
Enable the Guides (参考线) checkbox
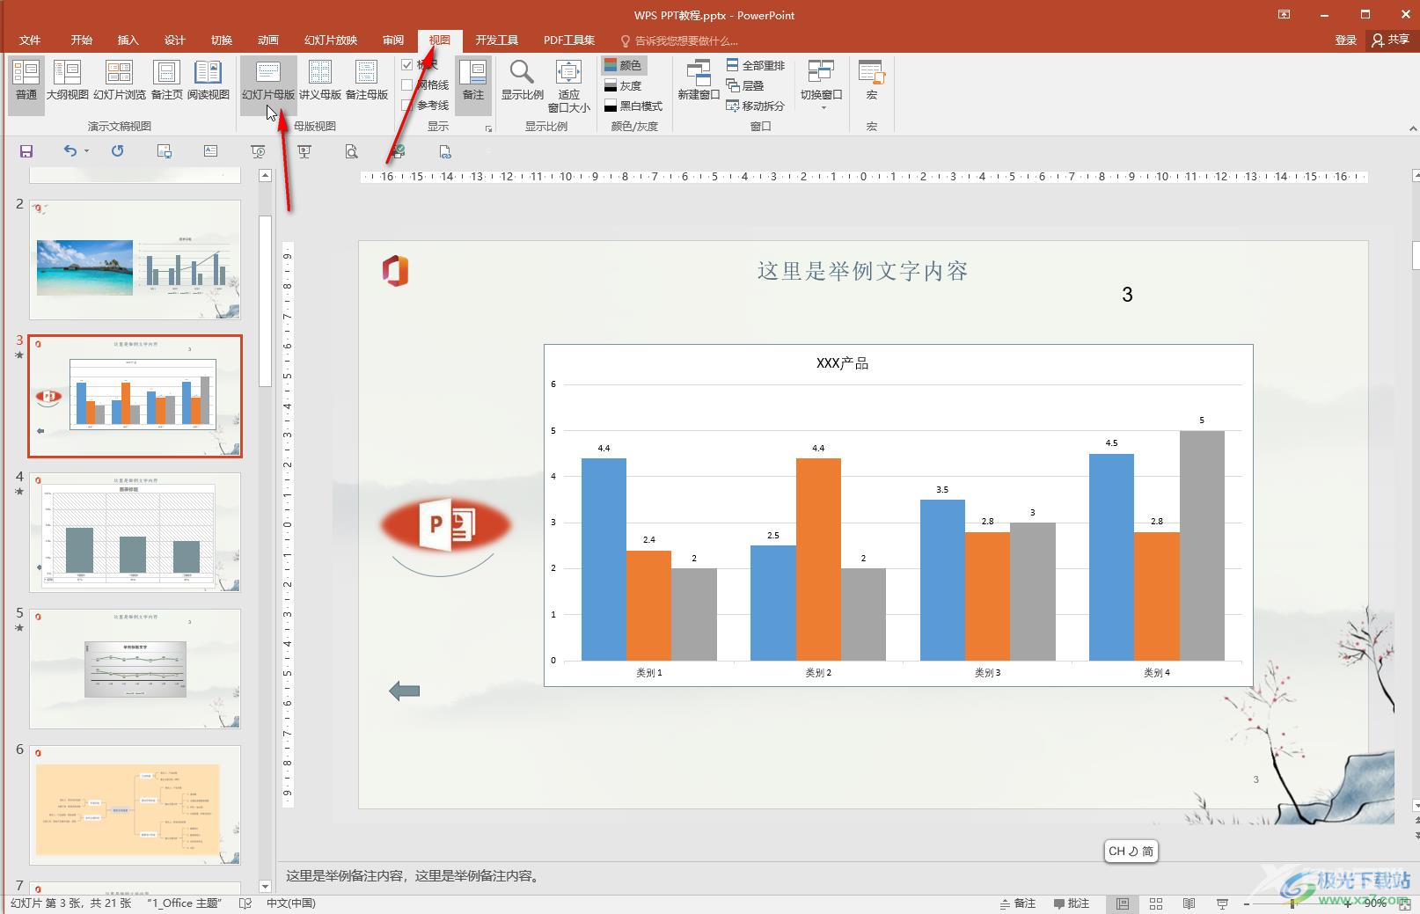tap(406, 106)
